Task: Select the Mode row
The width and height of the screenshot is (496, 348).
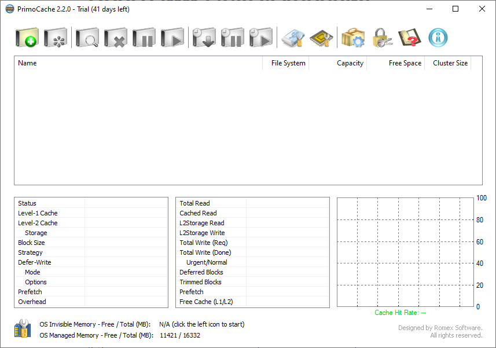Action: [91, 272]
